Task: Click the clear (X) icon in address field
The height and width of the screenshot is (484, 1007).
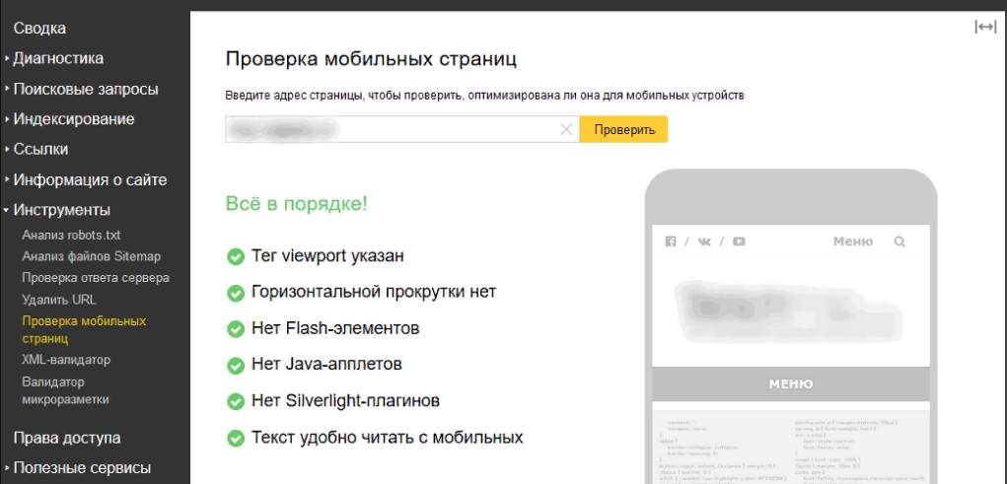Action: click(x=566, y=130)
